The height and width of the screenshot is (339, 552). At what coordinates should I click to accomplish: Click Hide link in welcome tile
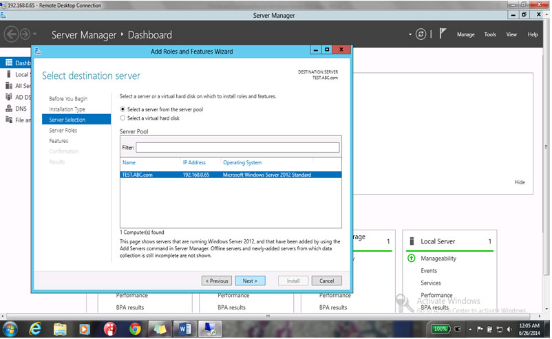pos(520,182)
